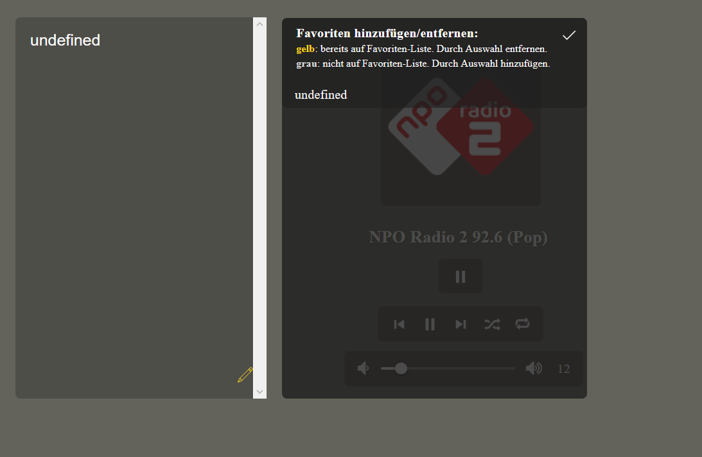The image size is (702, 457).
Task: Toggle shuffle mode
Action: [491, 324]
